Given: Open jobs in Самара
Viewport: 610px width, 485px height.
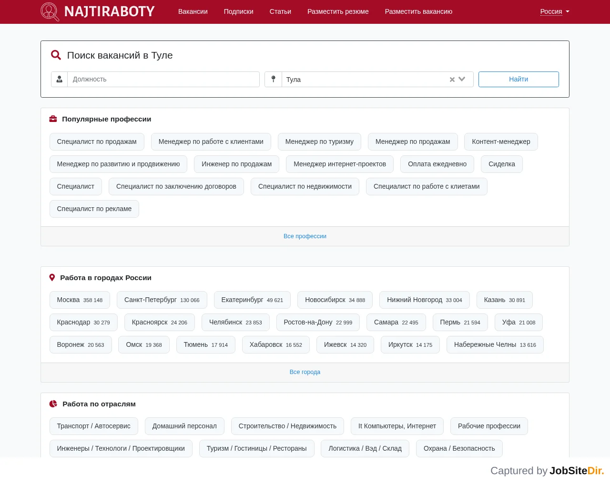Looking at the screenshot, I should point(396,322).
